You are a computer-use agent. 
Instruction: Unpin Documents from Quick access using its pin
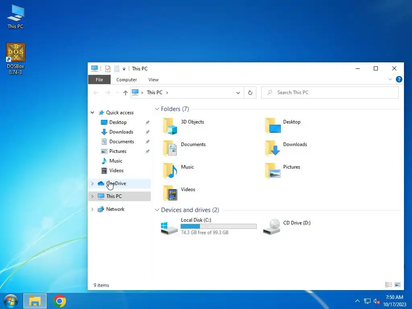147,142
